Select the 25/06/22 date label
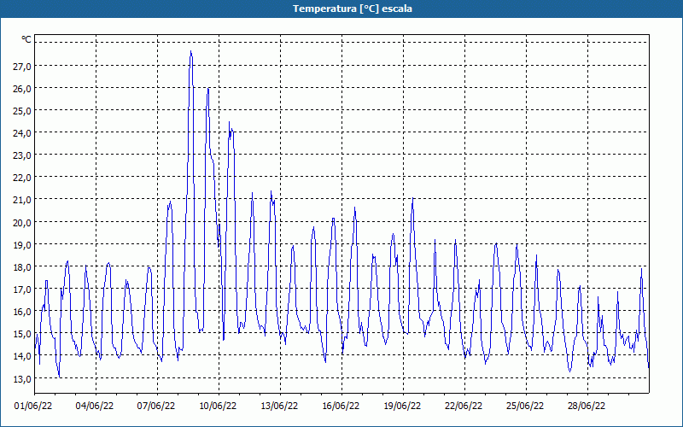 [525, 406]
